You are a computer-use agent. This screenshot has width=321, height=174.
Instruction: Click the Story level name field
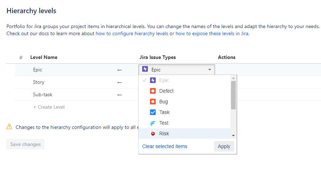click(39, 82)
